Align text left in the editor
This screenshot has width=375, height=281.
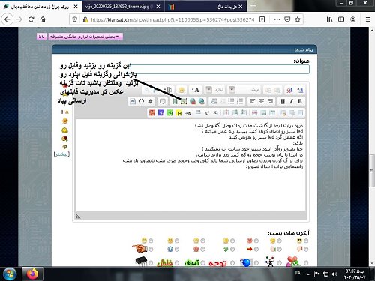coord(253,101)
